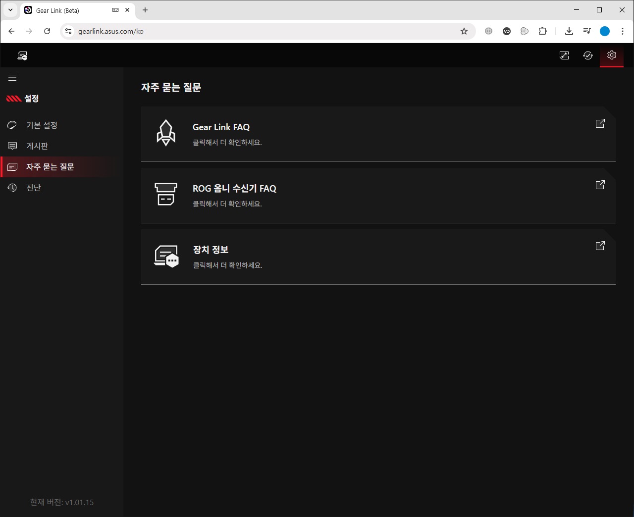The width and height of the screenshot is (634, 517).
Task: Click the 자주 묻는 질문 sidebar icon
Action: pos(12,167)
